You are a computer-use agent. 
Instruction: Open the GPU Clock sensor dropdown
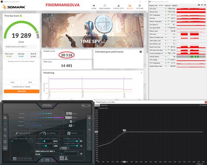coord(166,9)
